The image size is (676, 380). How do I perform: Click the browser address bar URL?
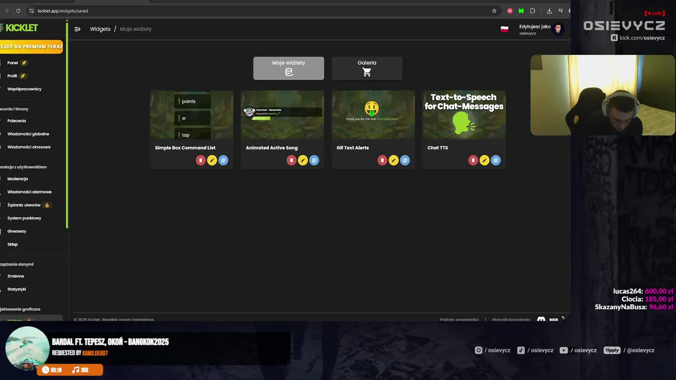(63, 11)
